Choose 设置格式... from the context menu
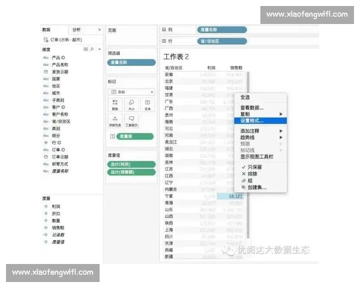 [x=260, y=121]
